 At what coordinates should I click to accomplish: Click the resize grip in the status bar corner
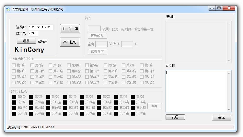(x=233, y=128)
